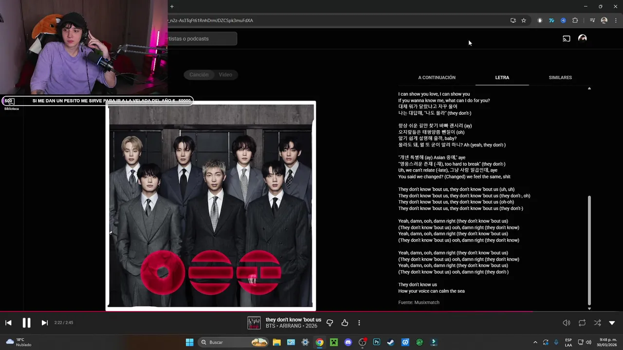623x350 pixels.
Task: Click the 2:22 / 2:45 time display
Action: point(64,323)
